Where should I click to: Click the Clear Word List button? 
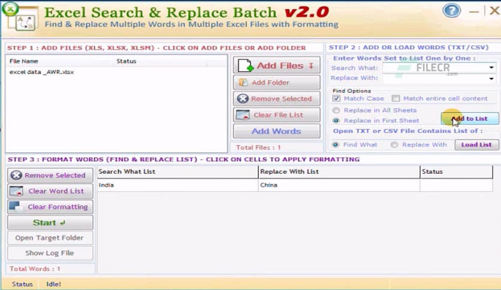tap(50, 191)
